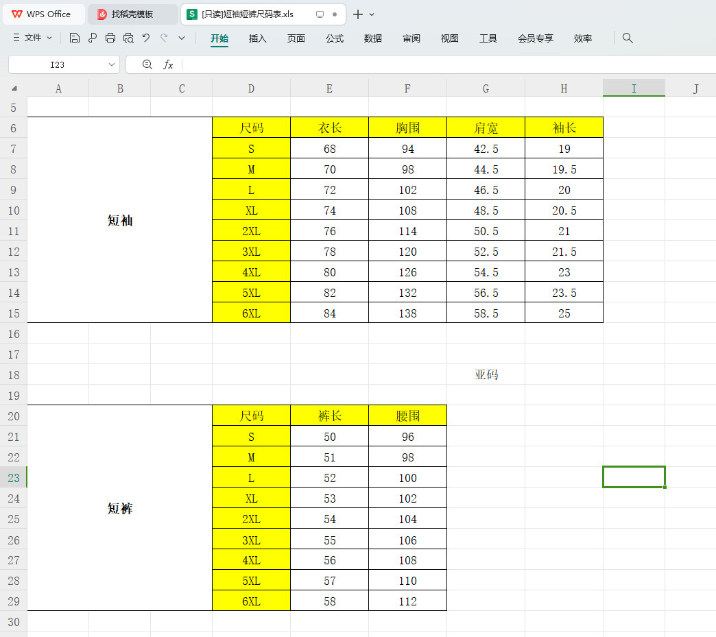Click the cell with value 19.5

564,169
